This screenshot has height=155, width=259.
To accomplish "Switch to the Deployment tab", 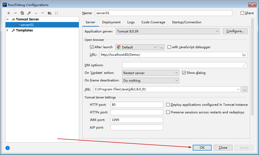I will tap(111, 22).
